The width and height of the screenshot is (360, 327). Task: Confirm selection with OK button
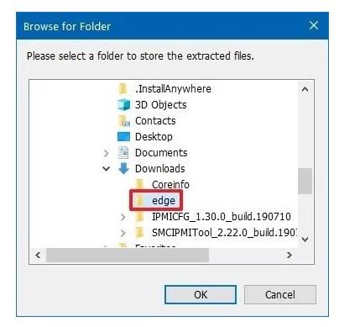pyautogui.click(x=201, y=294)
